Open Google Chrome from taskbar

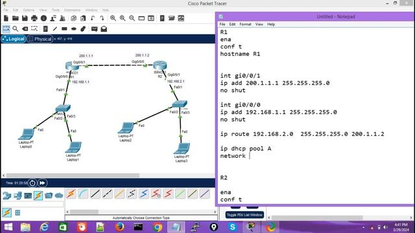(157, 227)
